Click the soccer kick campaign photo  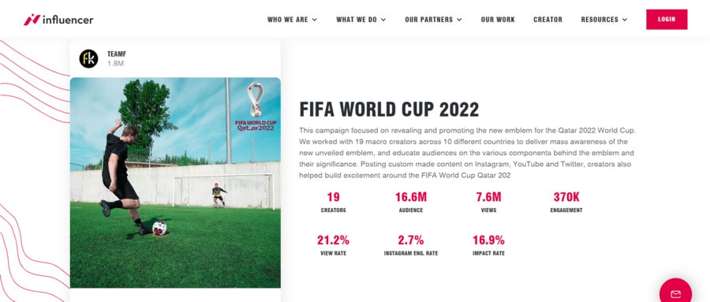pyautogui.click(x=175, y=182)
